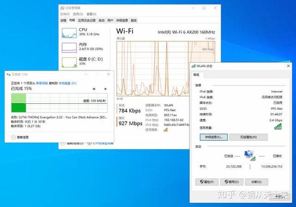Collapse Task Manager via 简略信息(D) chevron
296x207 pixels.
click(x=63, y=143)
